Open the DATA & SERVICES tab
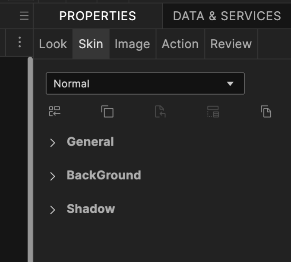291x262 pixels. point(227,16)
